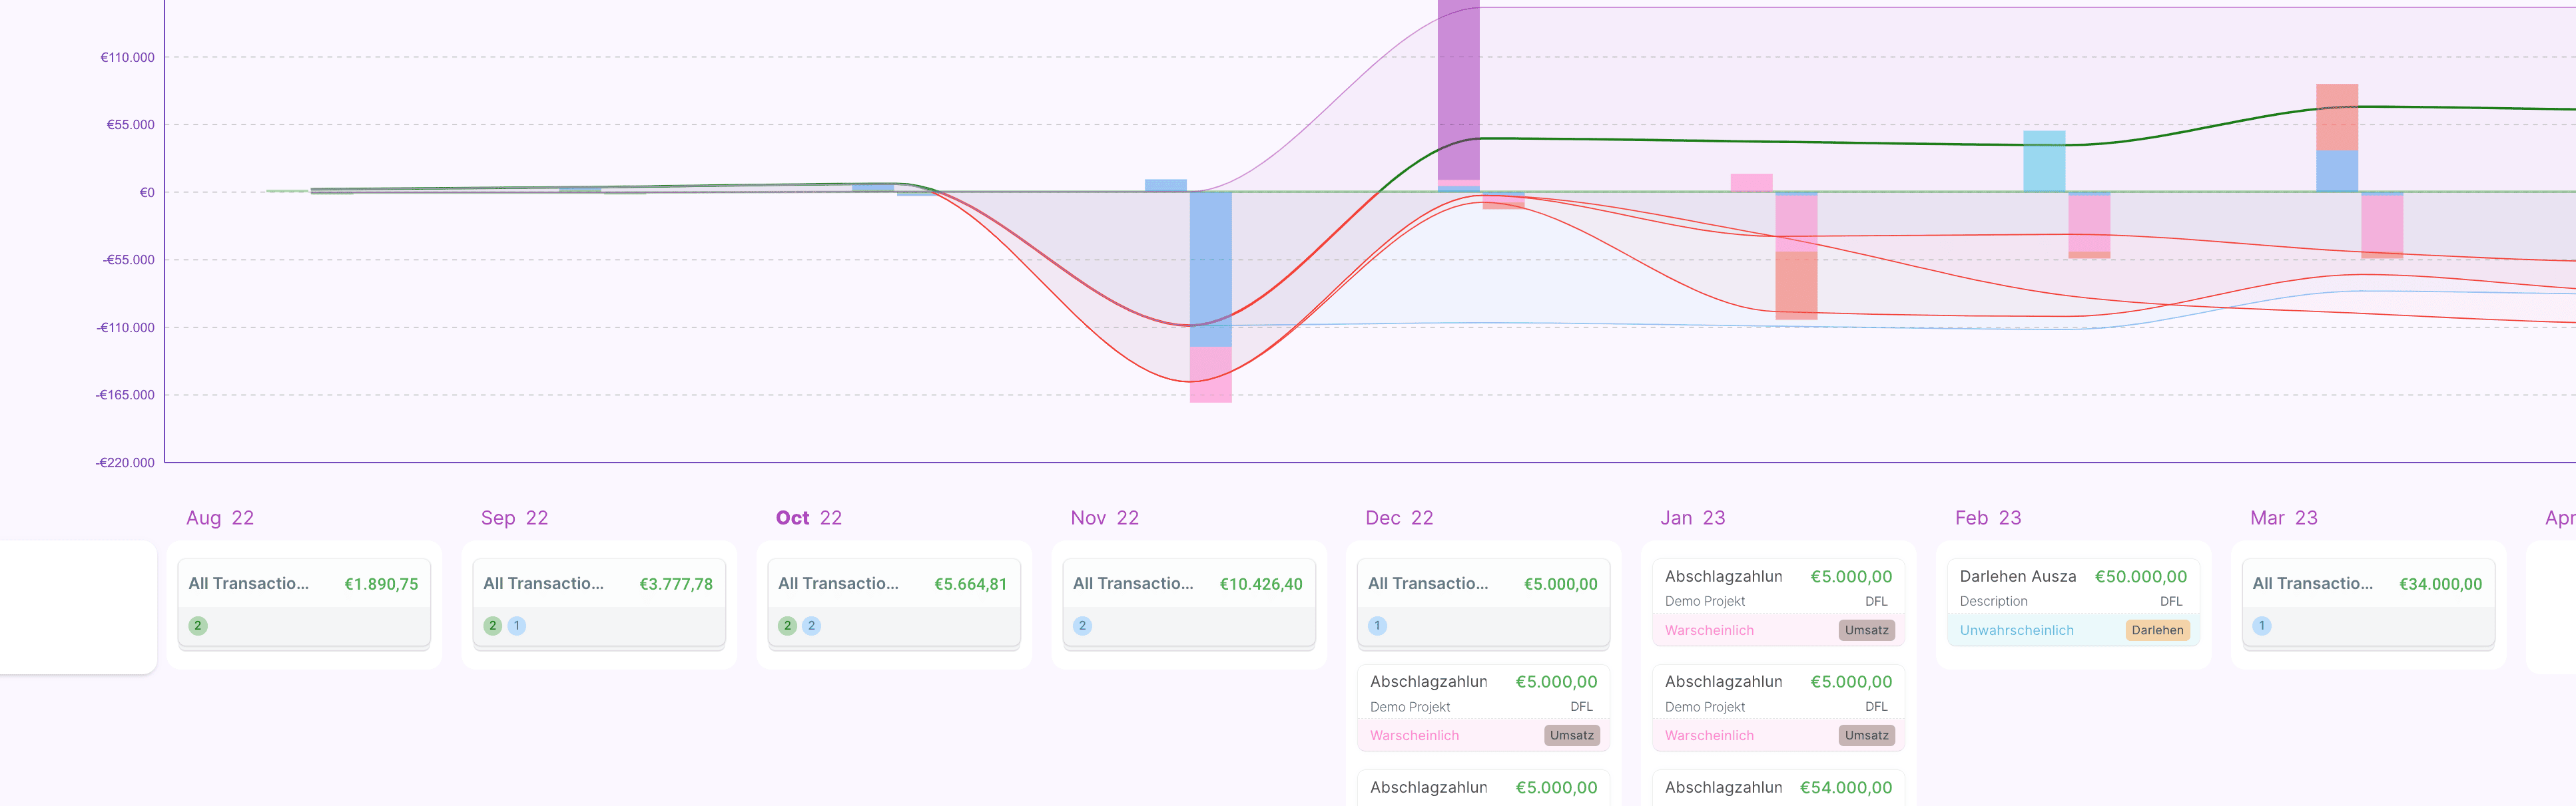This screenshot has height=806, width=2576.
Task: Select the Feb 23 month heading
Action: click(1988, 518)
